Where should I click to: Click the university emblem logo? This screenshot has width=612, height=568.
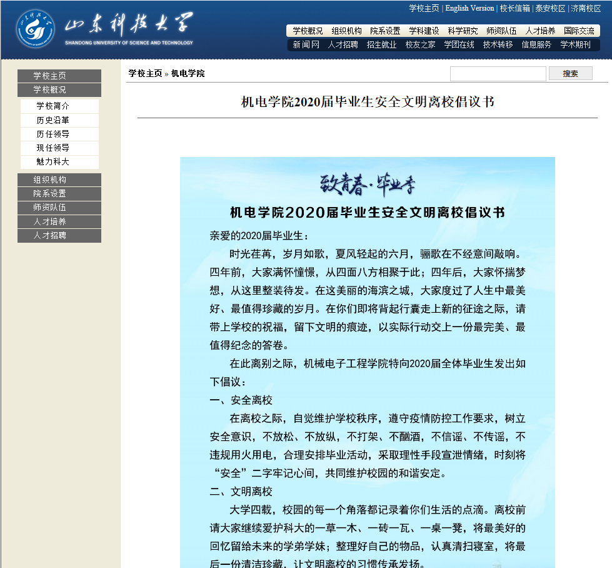(x=35, y=29)
